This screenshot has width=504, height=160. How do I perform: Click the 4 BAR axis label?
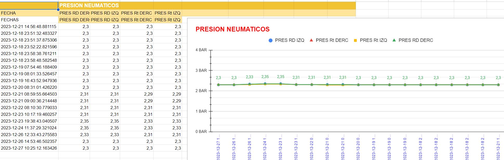pyautogui.click(x=201, y=50)
